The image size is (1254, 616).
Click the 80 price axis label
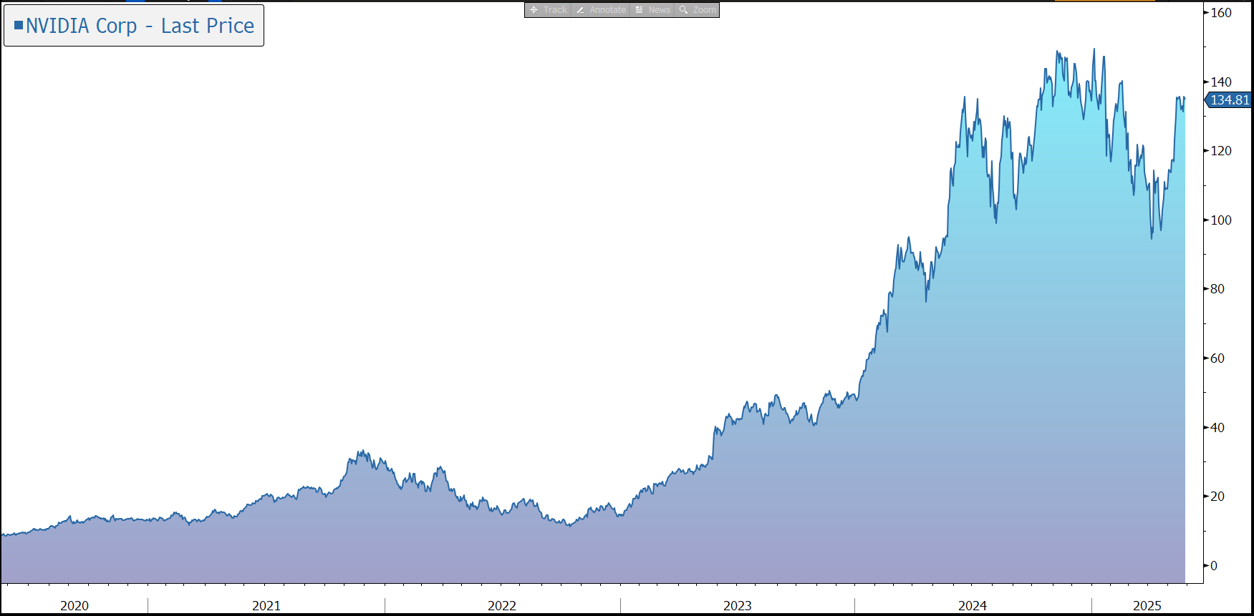[x=1217, y=289]
